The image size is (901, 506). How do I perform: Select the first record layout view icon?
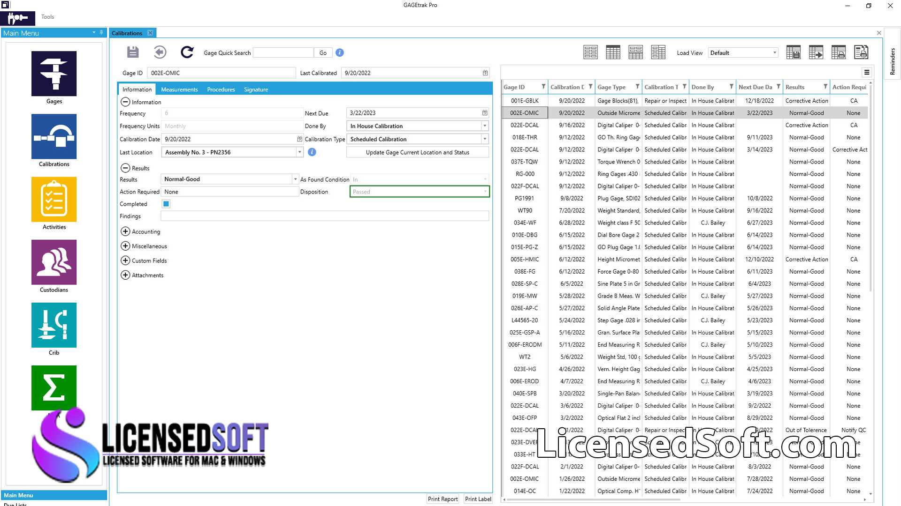click(x=590, y=52)
